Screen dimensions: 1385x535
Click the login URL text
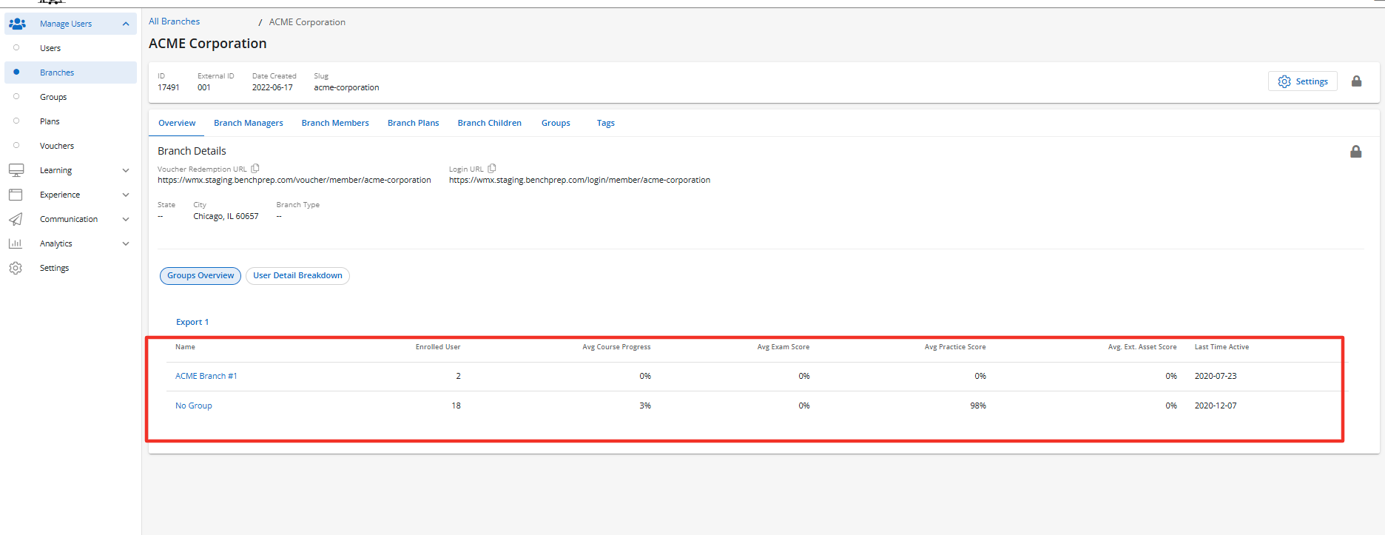click(579, 180)
